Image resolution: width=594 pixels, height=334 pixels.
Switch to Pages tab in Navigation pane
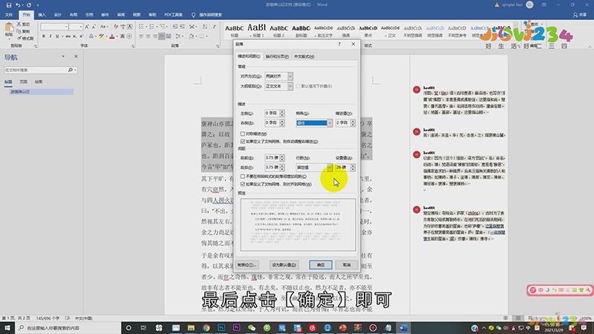[x=24, y=82]
